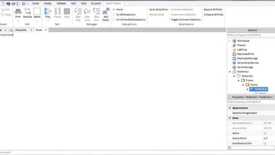Select the highlighted TextButton item
The image size is (275, 155).
[x=259, y=89]
